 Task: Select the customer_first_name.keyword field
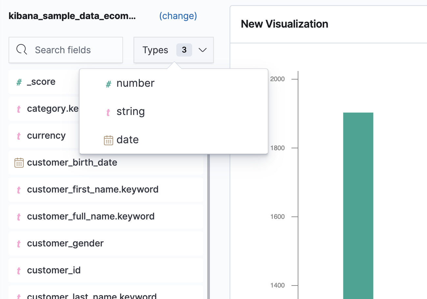[93, 190]
